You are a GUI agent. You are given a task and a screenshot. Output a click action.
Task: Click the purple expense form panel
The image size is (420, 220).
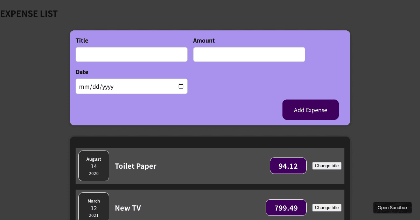point(210,119)
